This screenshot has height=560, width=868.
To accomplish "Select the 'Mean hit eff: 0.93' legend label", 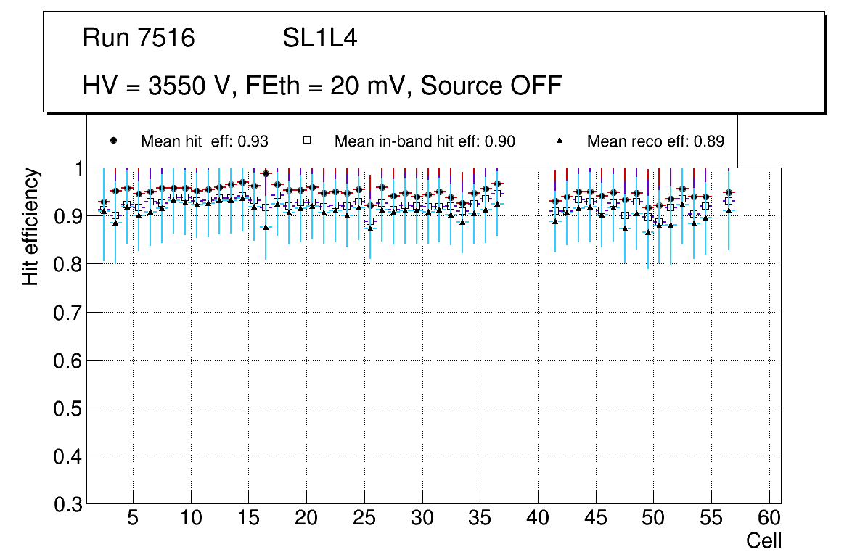I will point(205,141).
